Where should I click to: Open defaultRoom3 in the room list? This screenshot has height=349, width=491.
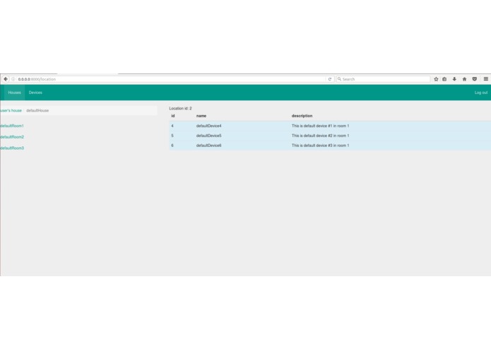coord(12,148)
